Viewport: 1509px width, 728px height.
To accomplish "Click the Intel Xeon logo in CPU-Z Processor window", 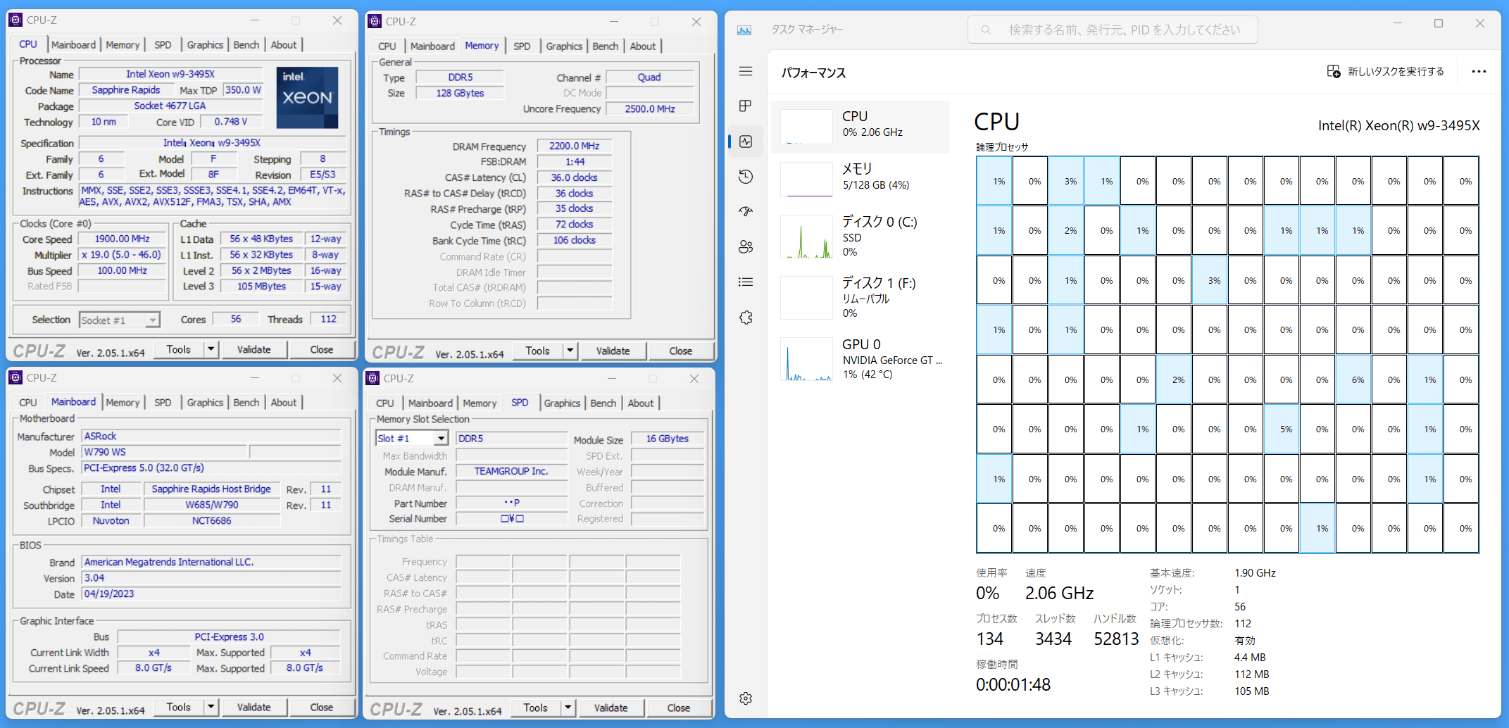I will 308,98.
